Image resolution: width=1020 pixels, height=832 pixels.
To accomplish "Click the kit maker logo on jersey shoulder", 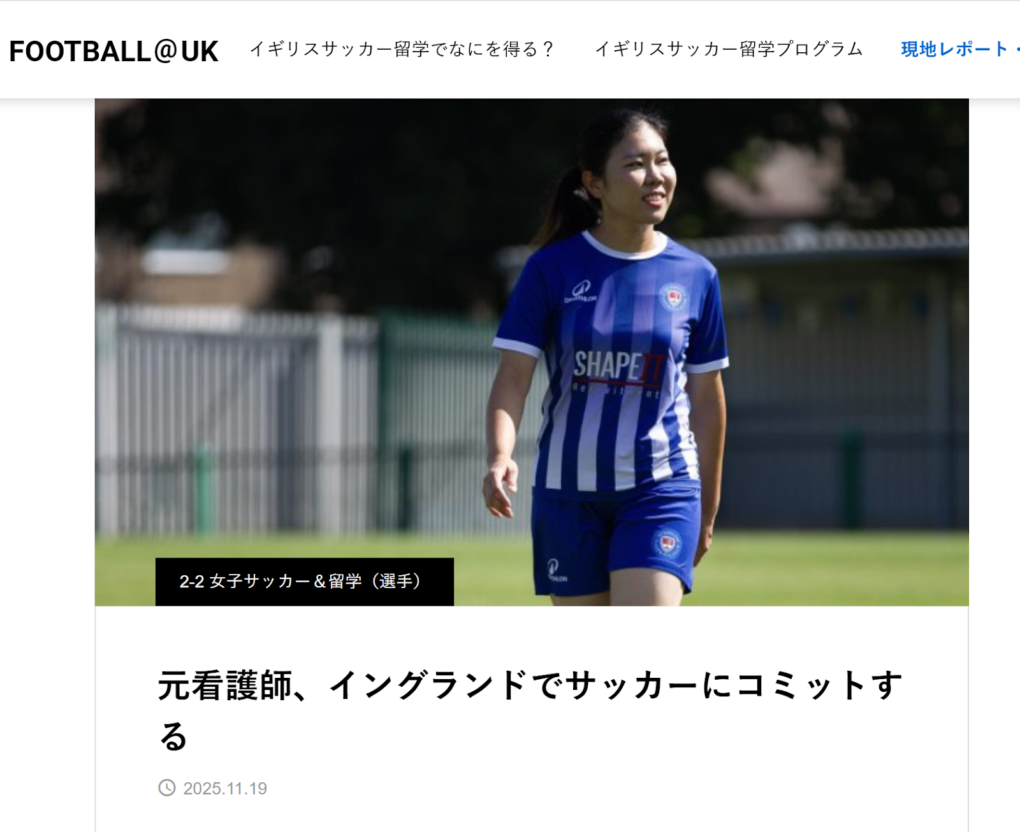I will pyautogui.click(x=581, y=292).
